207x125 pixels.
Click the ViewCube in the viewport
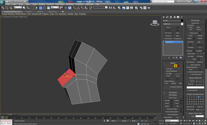(x=155, y=23)
